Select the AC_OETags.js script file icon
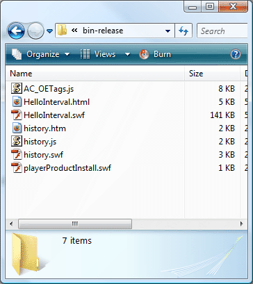Viewport: 253px width, 284px height. pyautogui.click(x=17, y=89)
